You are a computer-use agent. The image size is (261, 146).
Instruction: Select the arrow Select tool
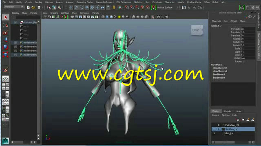tap(5, 17)
